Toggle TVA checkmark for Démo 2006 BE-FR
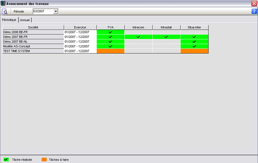The height and width of the screenshot is (163, 258). click(x=111, y=32)
